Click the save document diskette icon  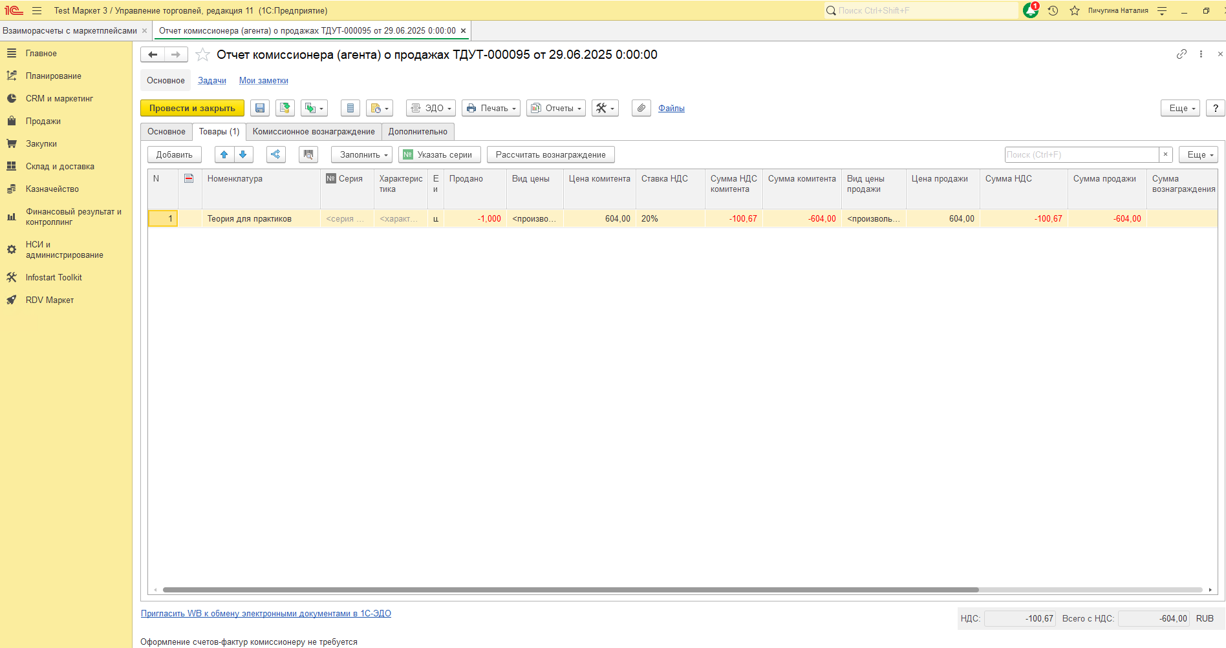pyautogui.click(x=260, y=109)
